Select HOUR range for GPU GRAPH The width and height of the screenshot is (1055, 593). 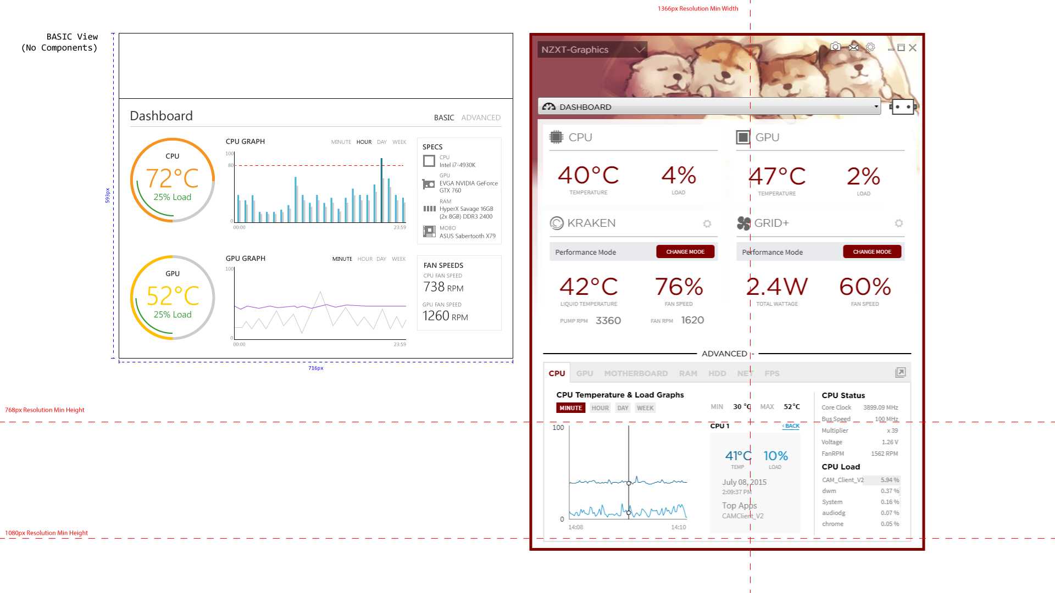coord(365,259)
